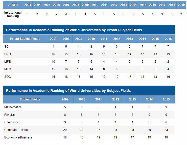This screenshot has height=145, width=187.
Task: Click the 'by Subject Fields' section title
Action: [68, 91]
